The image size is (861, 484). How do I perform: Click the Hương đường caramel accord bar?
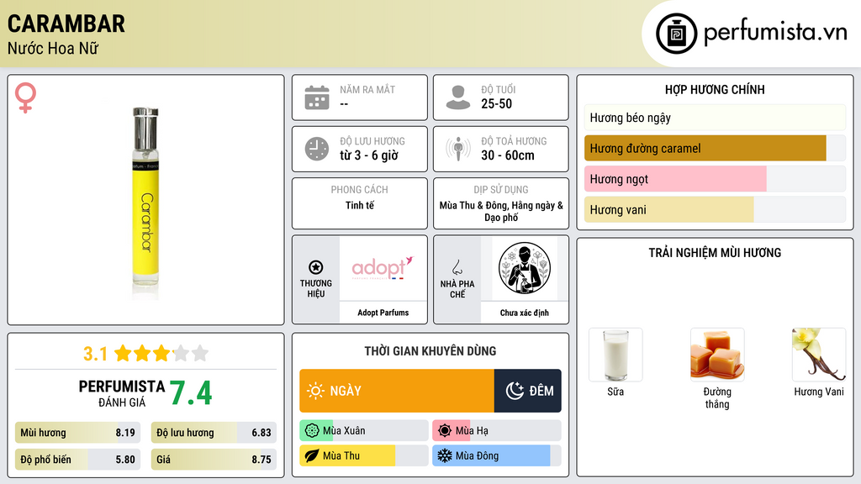(x=715, y=148)
